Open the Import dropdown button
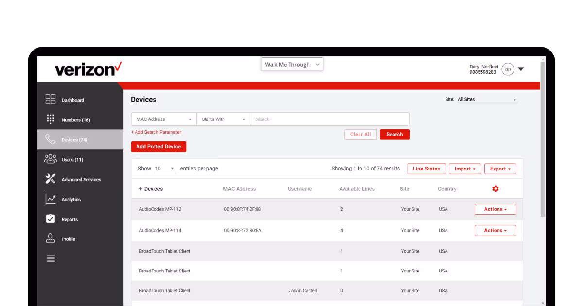The width and height of the screenshot is (583, 306). tap(465, 169)
